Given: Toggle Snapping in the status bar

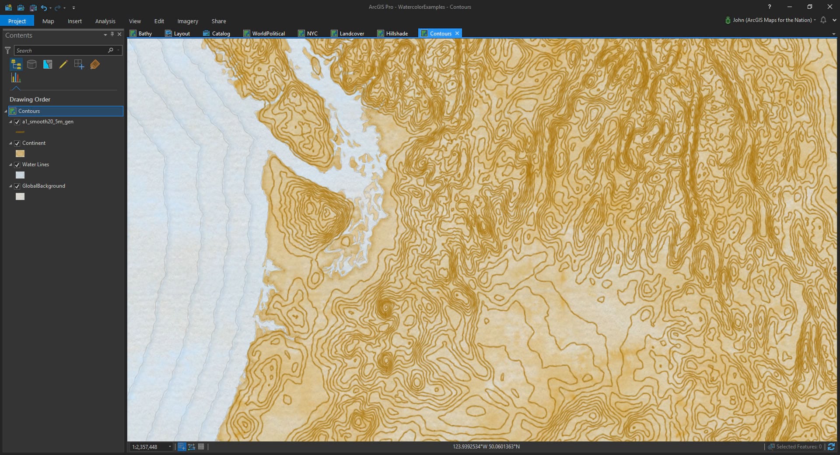Looking at the screenshot, I should click(x=182, y=447).
